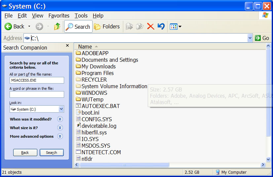Click the Windows flag logo

(x=265, y=16)
